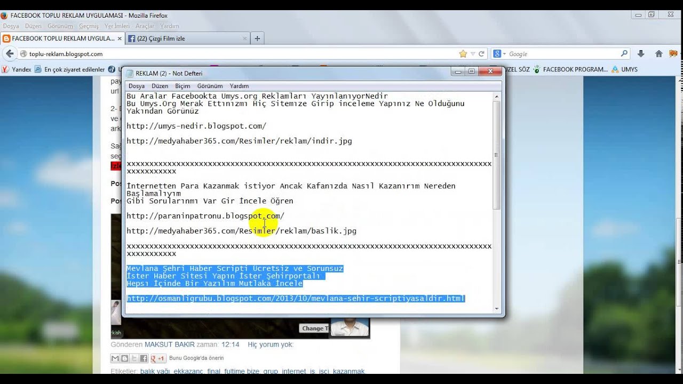Open Görünüm menu in Not Defteri
Image resolution: width=683 pixels, height=384 pixels.
click(210, 86)
